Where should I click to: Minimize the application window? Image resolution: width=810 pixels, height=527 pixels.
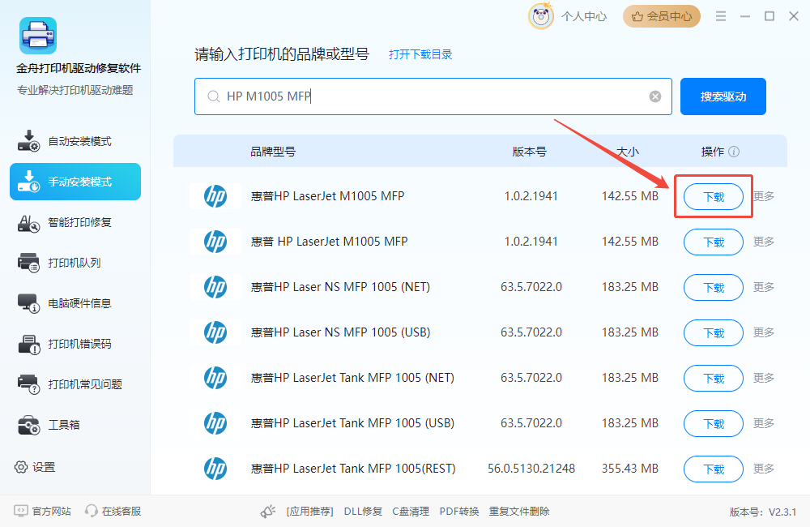pos(745,16)
